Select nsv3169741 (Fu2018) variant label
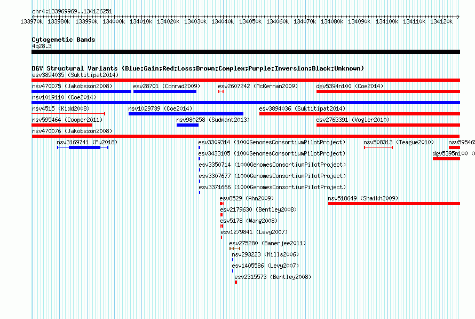The height and width of the screenshot is (319, 475). 87,142
